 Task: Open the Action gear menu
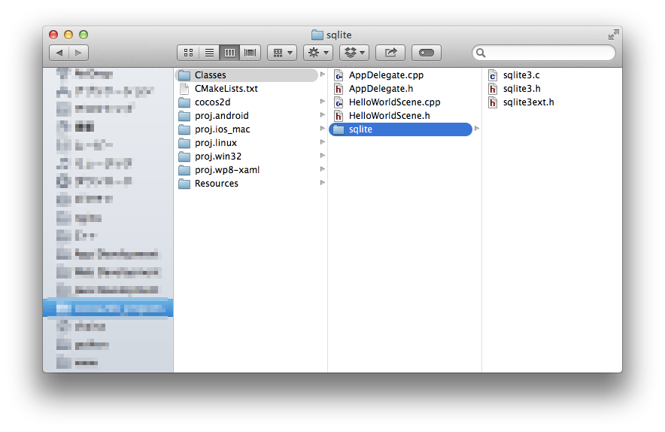tap(318, 53)
